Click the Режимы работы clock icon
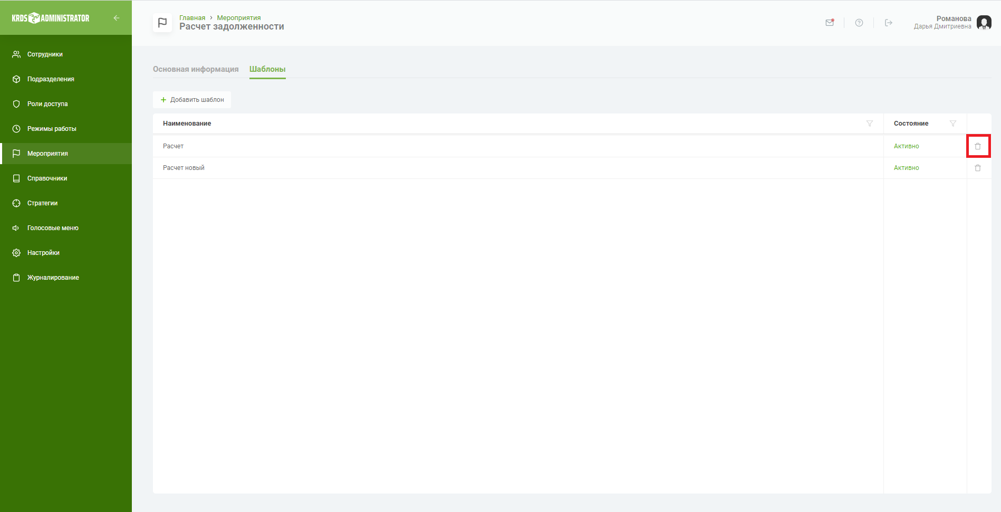 (x=16, y=129)
